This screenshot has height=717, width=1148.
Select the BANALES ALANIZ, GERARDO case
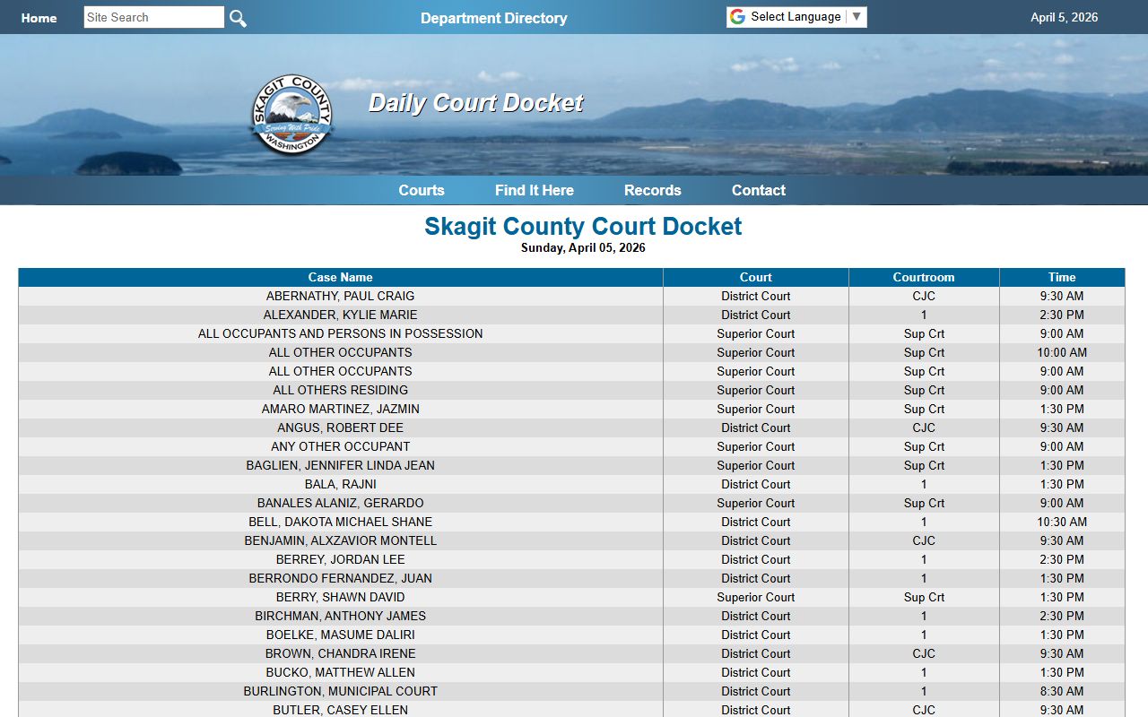click(341, 503)
